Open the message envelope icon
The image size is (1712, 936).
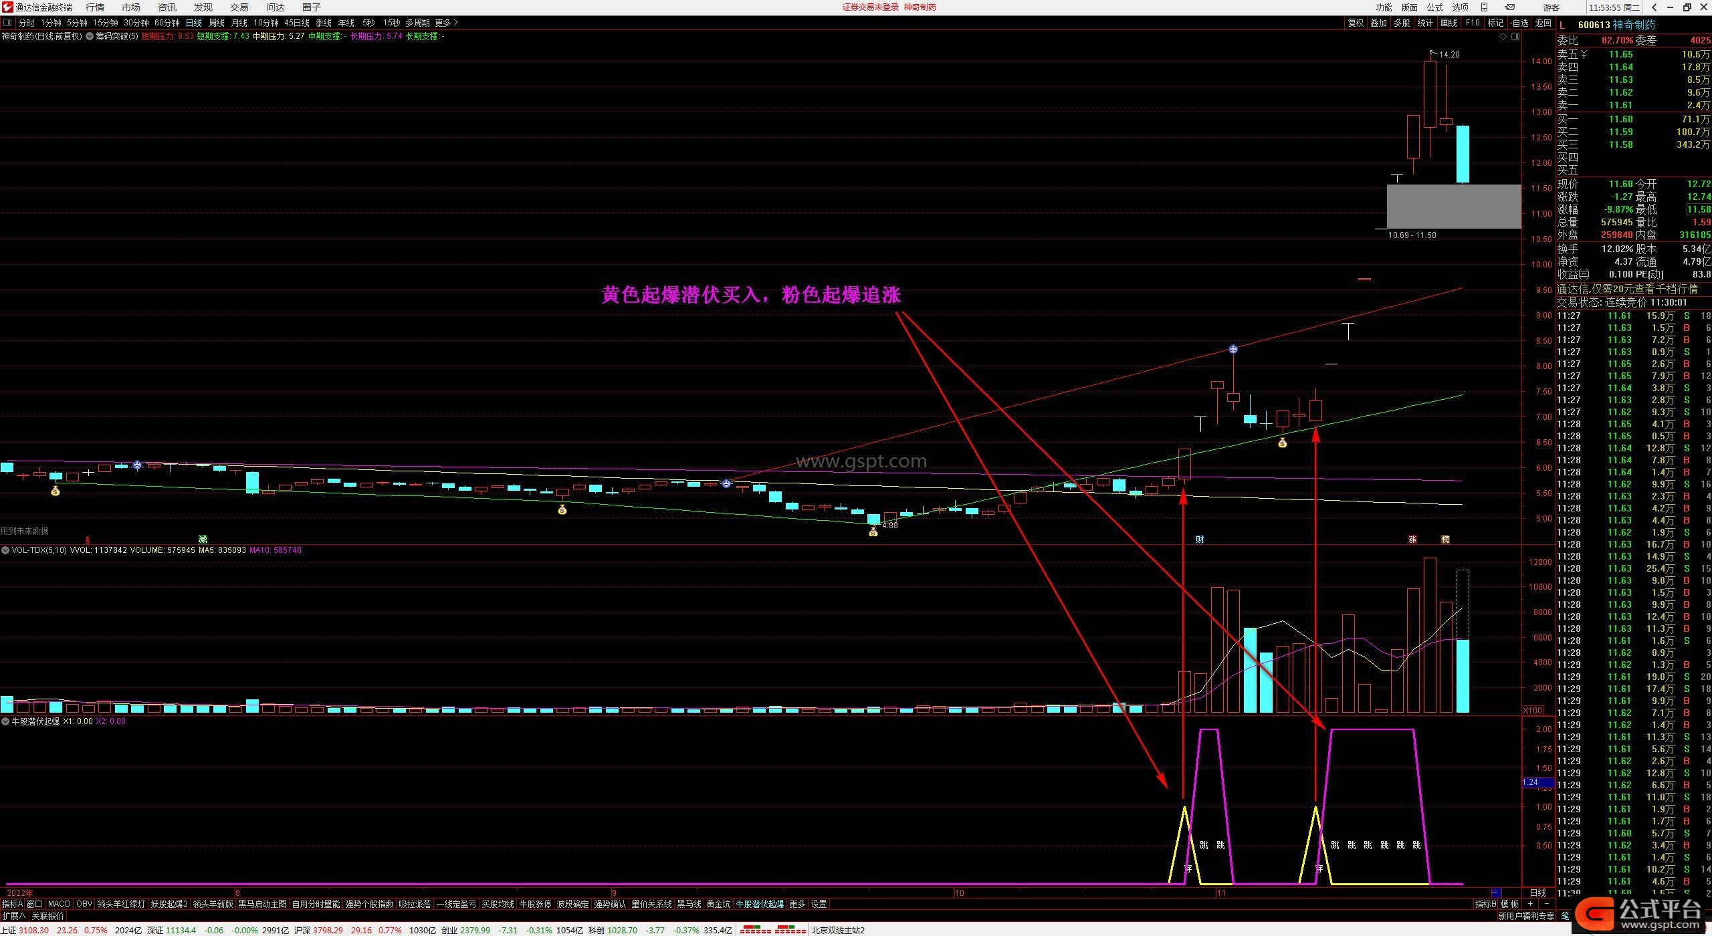click(x=1509, y=7)
